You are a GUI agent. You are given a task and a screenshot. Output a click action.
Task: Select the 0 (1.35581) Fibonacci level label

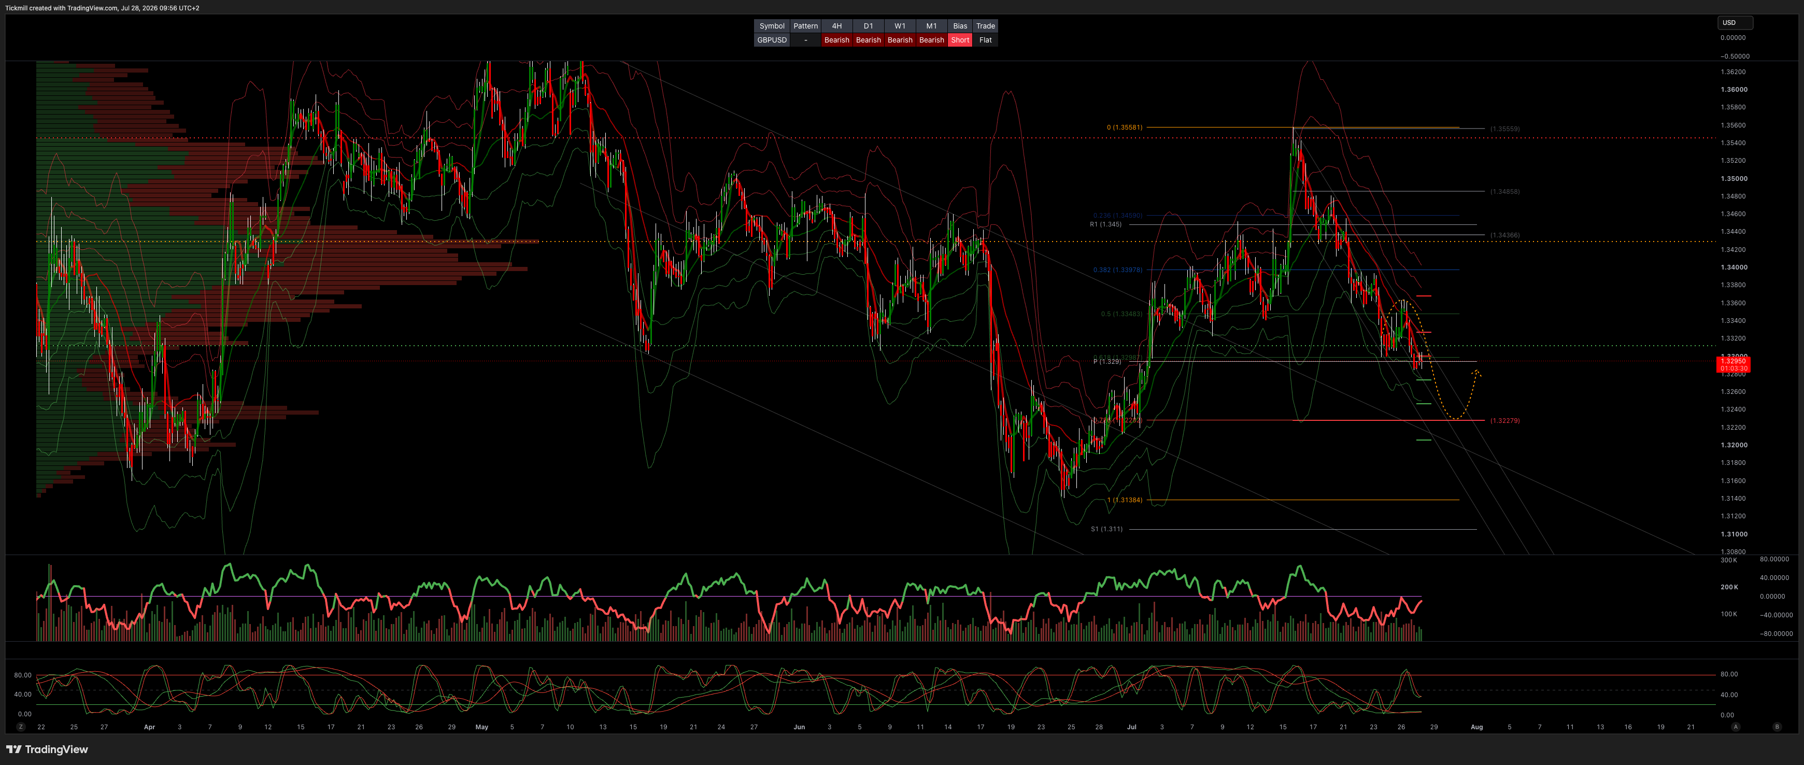(1124, 127)
